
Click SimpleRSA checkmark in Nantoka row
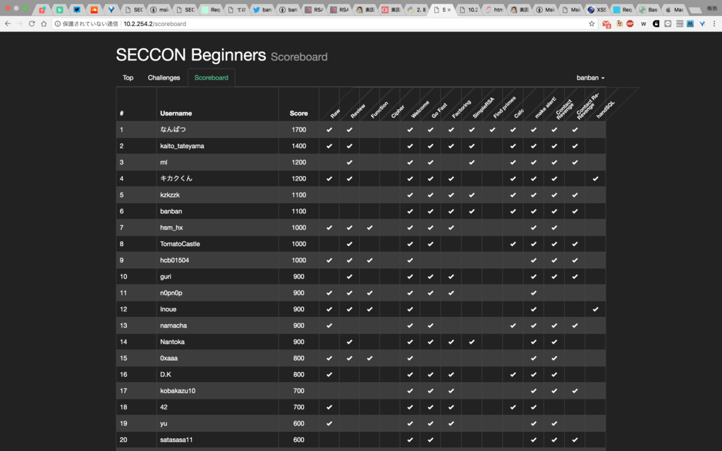[x=472, y=342]
